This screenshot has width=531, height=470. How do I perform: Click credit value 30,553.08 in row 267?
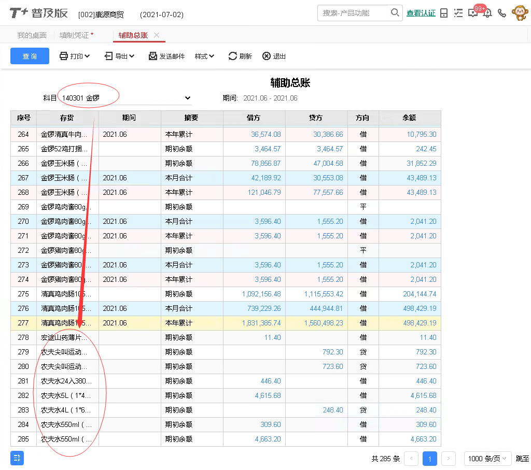328,178
